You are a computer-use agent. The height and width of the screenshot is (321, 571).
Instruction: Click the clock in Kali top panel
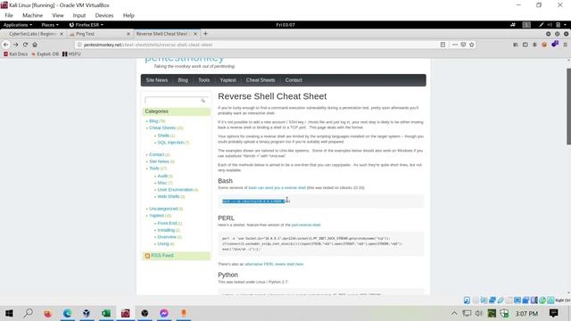click(285, 25)
